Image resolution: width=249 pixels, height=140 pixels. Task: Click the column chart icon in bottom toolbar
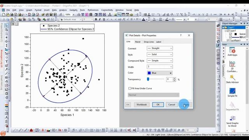tap(31, 130)
